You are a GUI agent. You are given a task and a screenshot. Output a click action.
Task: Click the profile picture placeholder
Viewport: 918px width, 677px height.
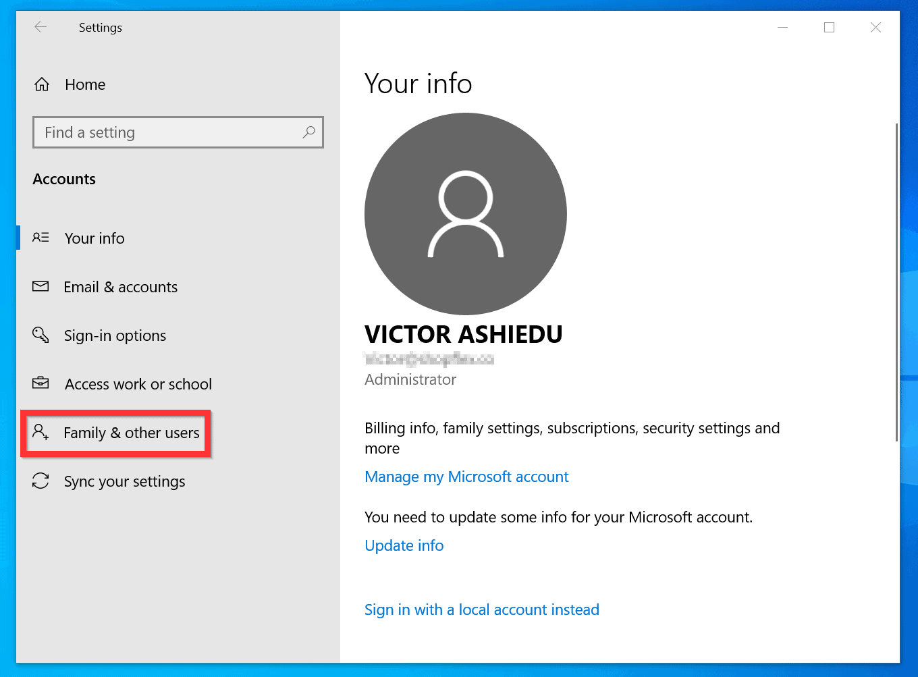coord(465,213)
